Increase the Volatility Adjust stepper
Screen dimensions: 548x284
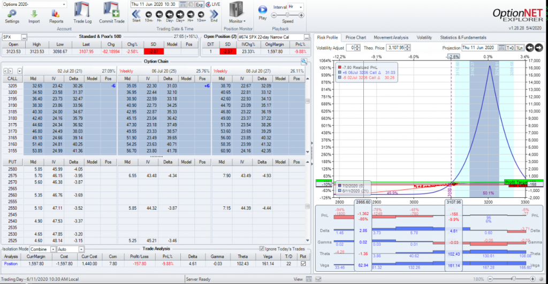(357, 47)
